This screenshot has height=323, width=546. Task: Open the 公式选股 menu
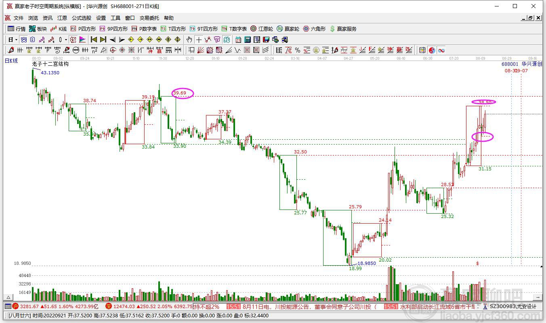pyautogui.click(x=82, y=18)
